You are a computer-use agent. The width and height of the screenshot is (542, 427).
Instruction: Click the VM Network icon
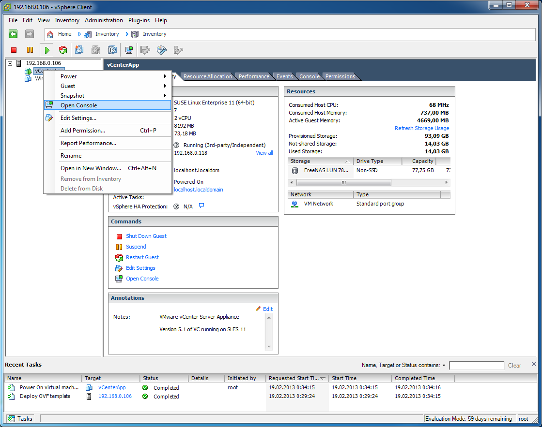tap(294, 204)
